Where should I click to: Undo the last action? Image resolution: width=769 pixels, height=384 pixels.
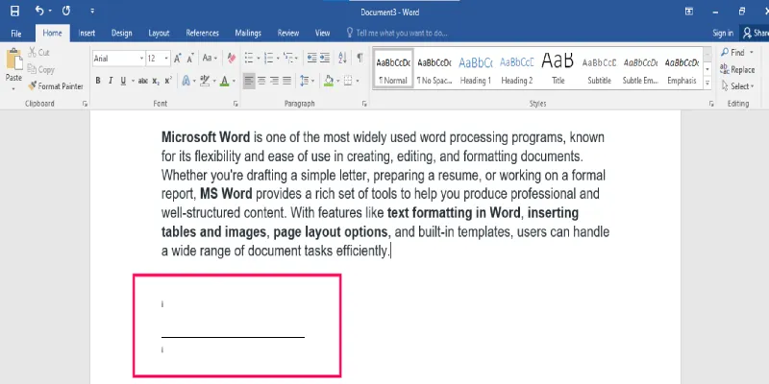click(39, 11)
